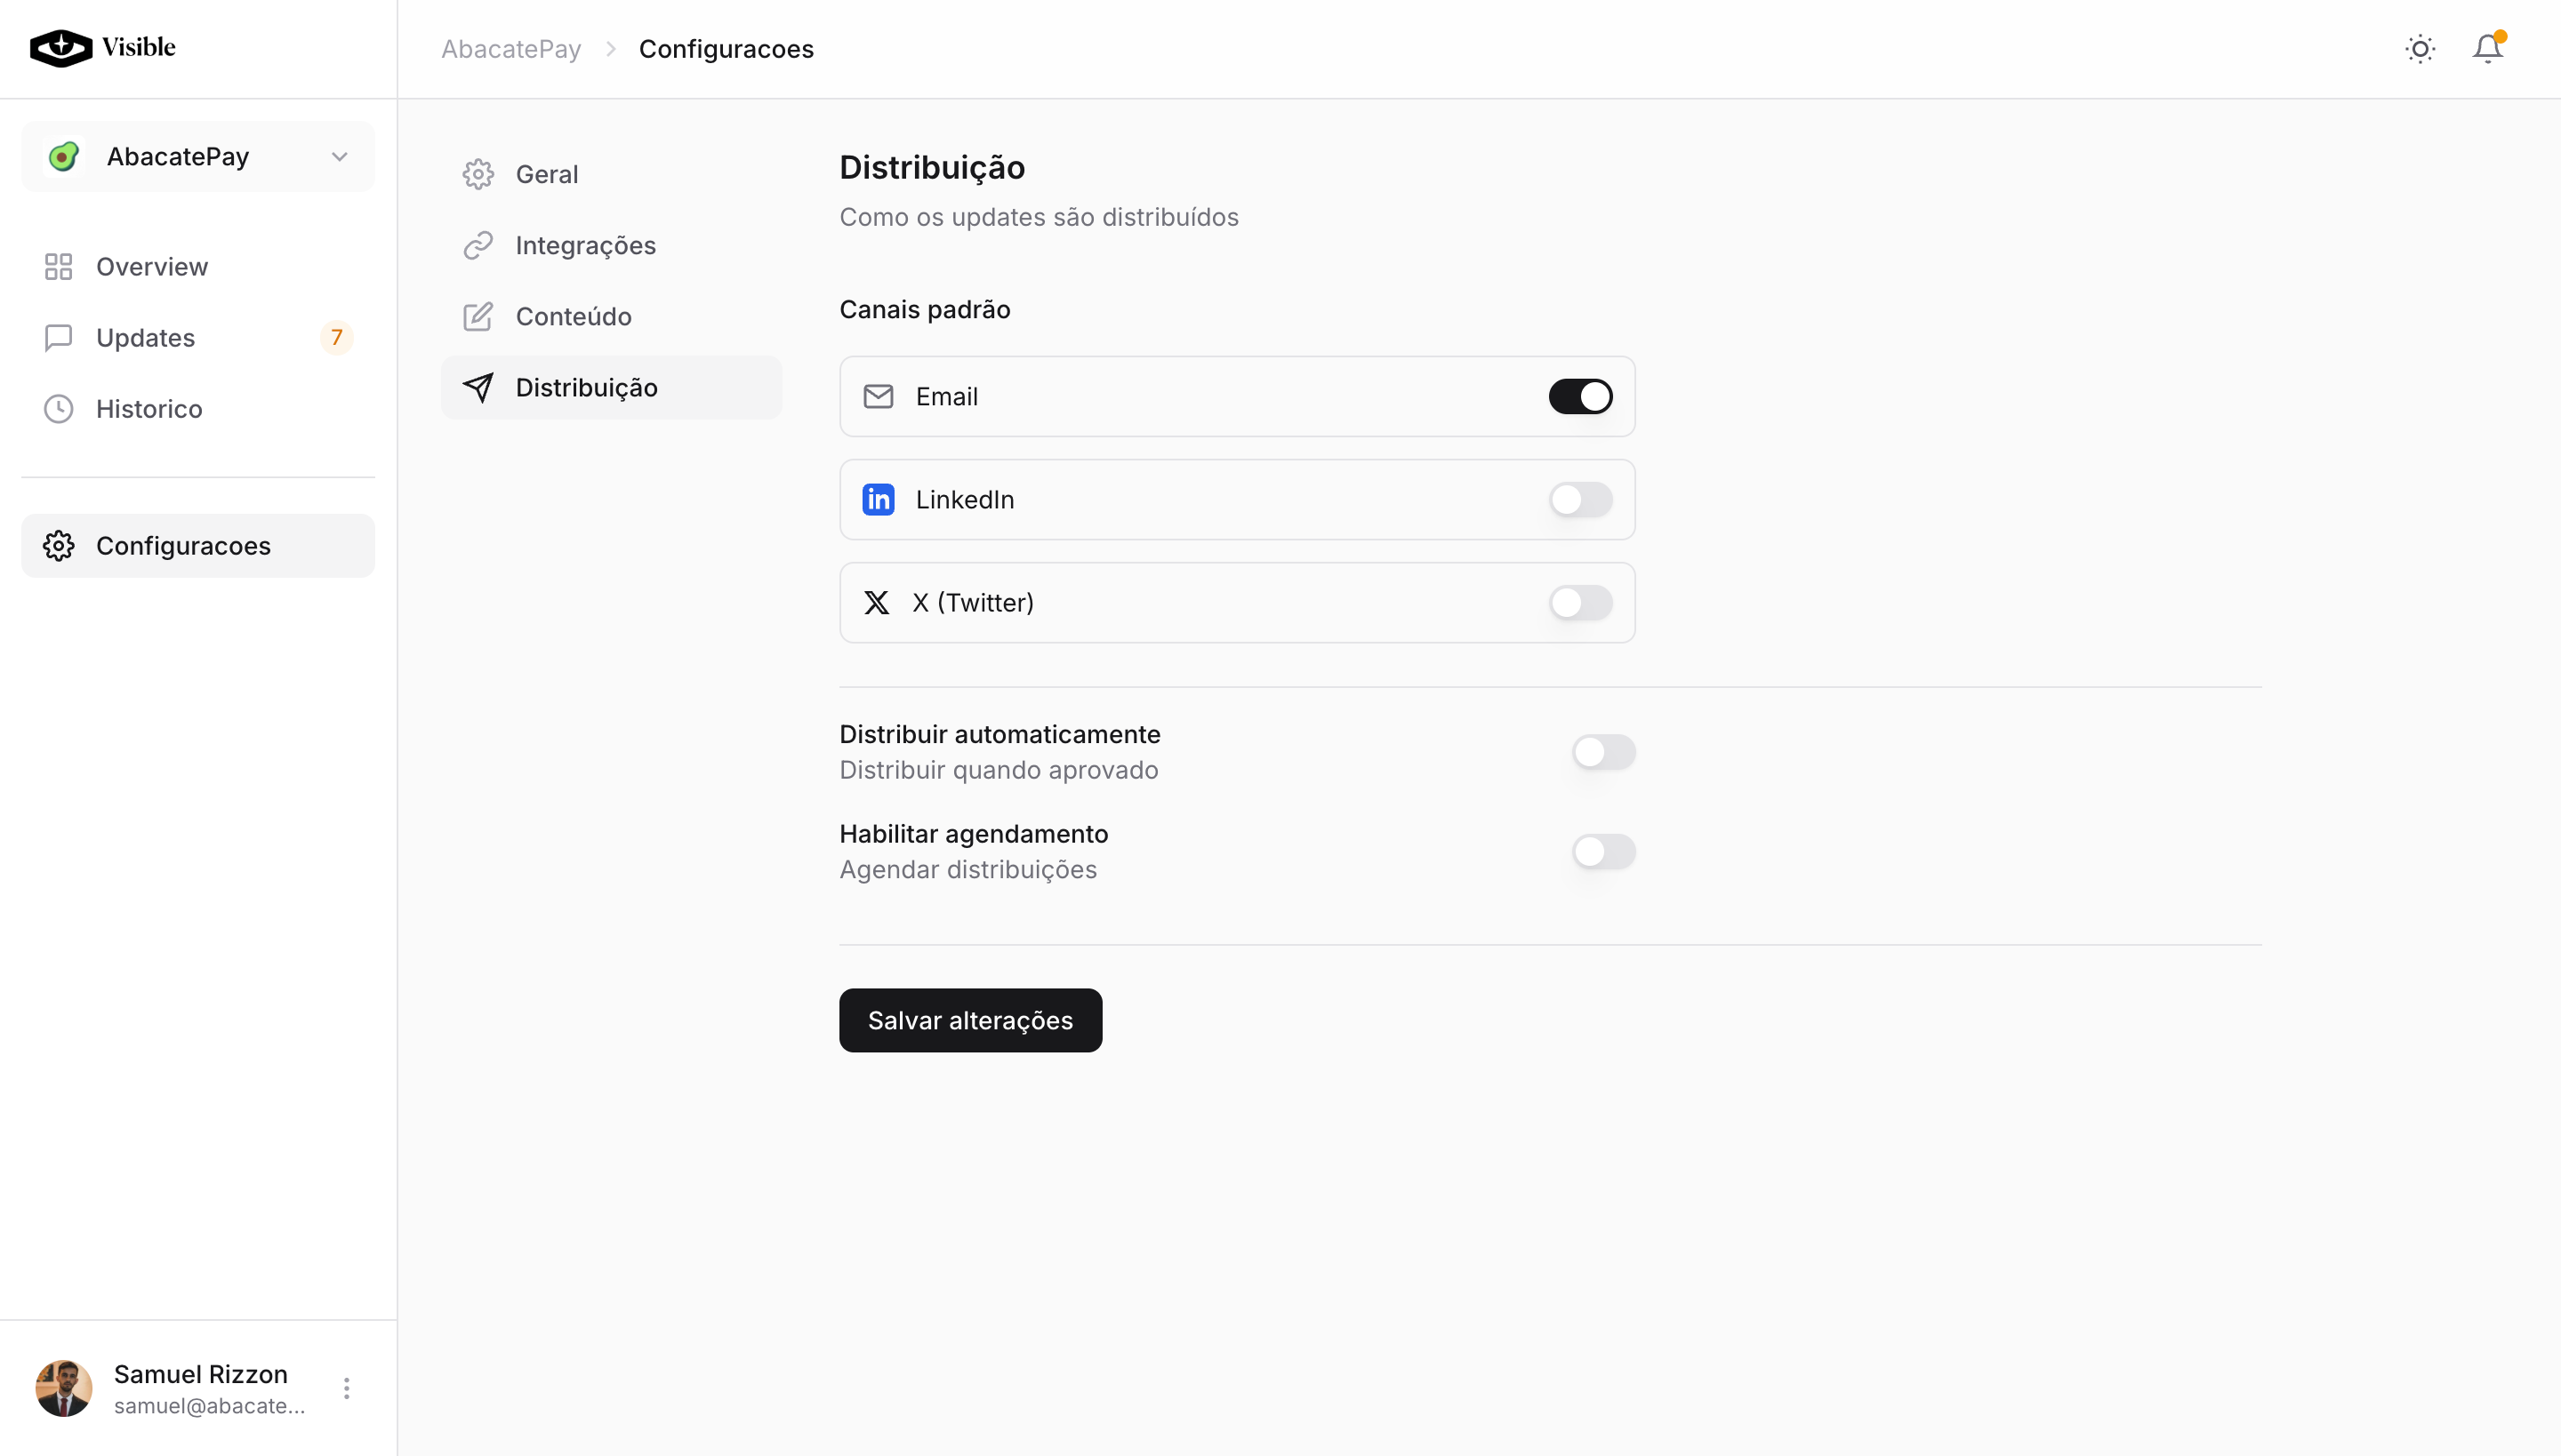
Task: Click the Email envelope icon
Action: pyautogui.click(x=878, y=396)
